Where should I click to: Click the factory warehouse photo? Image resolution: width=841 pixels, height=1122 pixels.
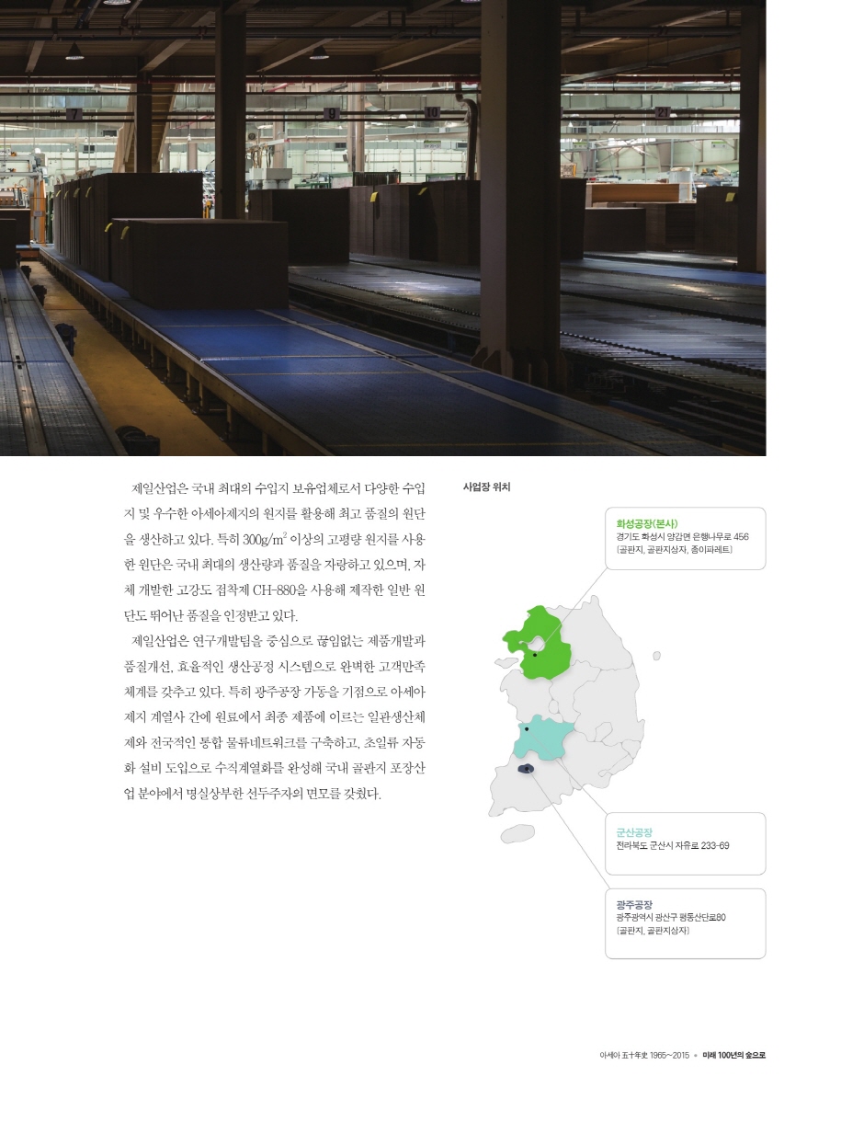(x=382, y=230)
